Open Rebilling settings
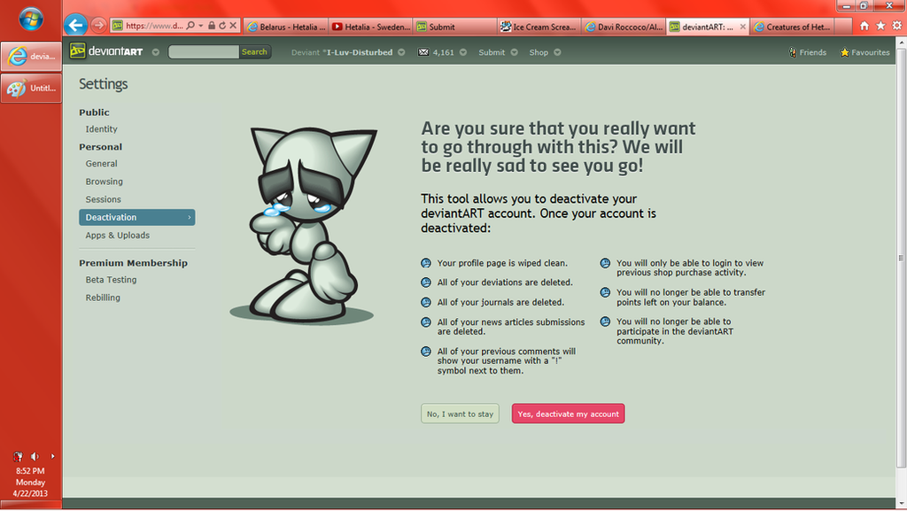Image resolution: width=907 pixels, height=511 pixels. click(103, 298)
